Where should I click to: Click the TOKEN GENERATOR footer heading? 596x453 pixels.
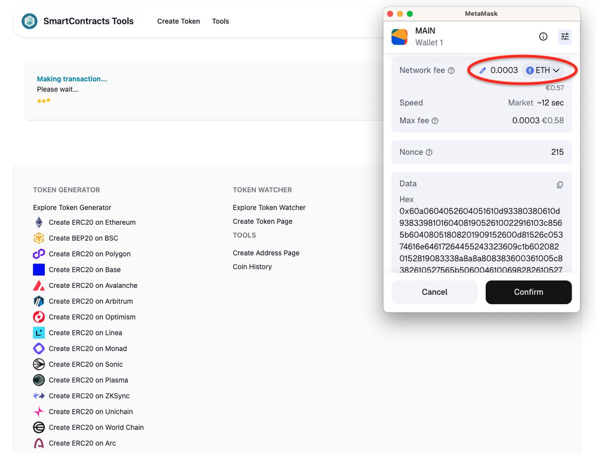67,190
